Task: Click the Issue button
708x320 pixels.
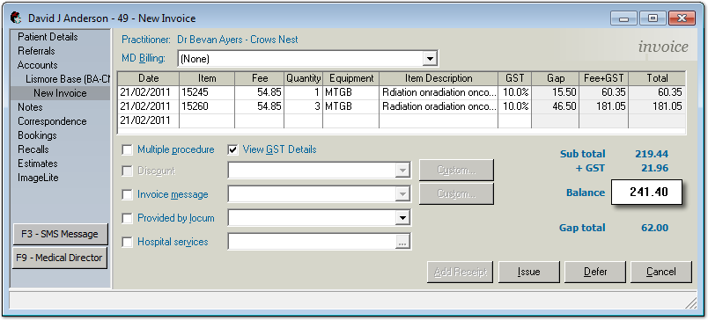Action: pyautogui.click(x=528, y=272)
